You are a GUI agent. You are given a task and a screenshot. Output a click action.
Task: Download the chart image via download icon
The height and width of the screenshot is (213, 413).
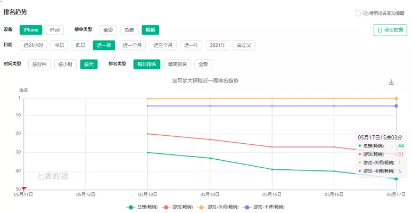pyautogui.click(x=391, y=83)
